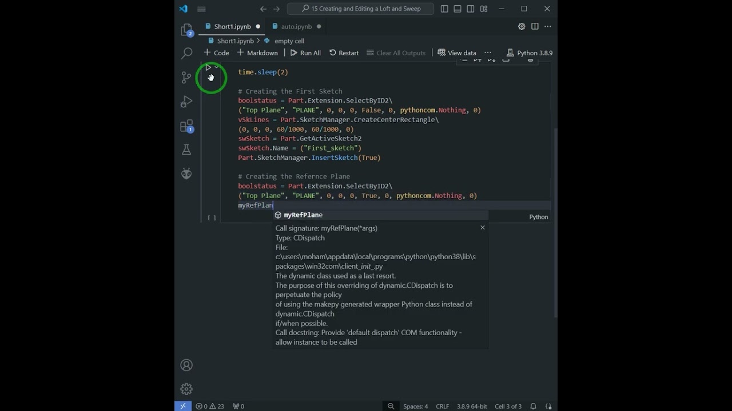Click the editor vertical scrollbar
The height and width of the screenshot is (411, 732).
555,223
